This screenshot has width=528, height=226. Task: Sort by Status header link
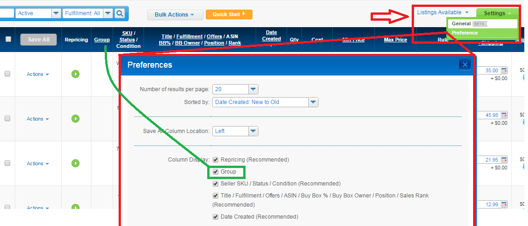pos(127,40)
